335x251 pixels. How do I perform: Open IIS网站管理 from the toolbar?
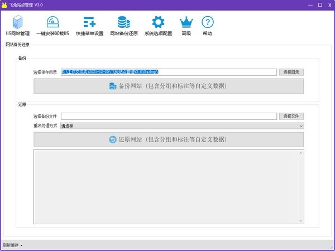[17, 26]
